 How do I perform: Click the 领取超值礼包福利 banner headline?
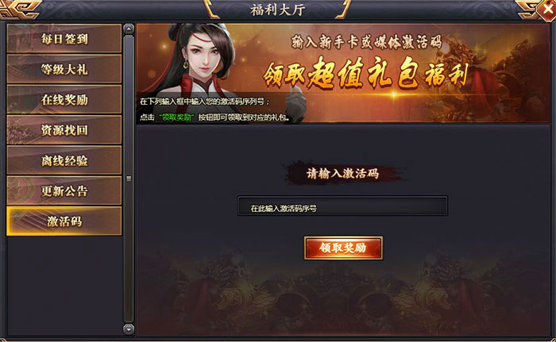[x=366, y=73]
